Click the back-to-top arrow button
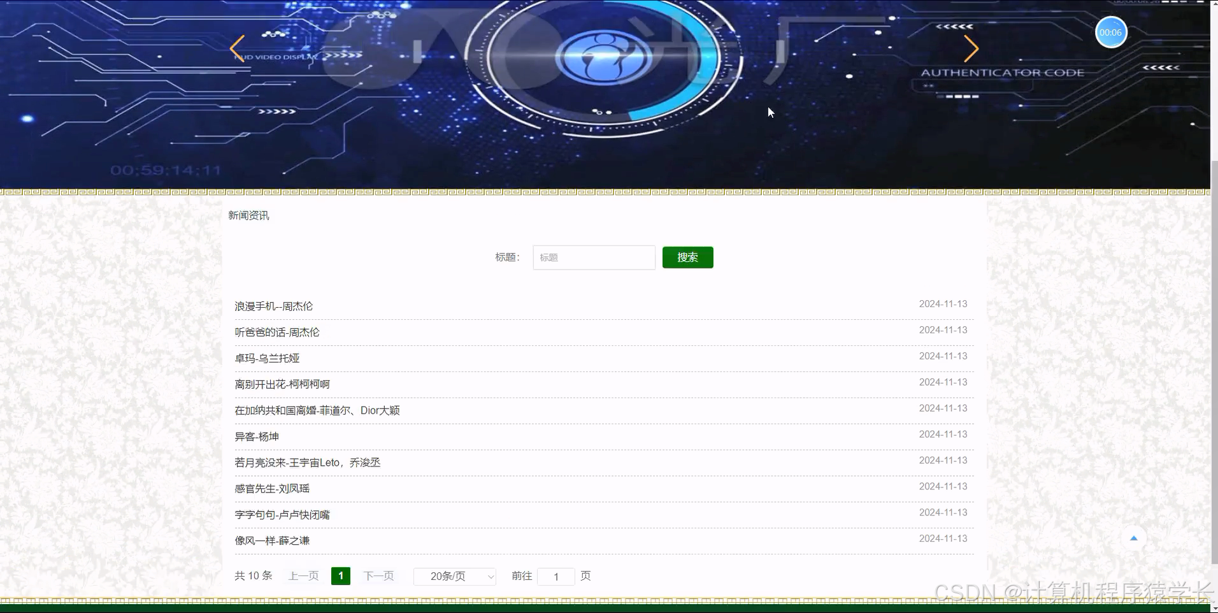The image size is (1218, 613). tap(1134, 537)
